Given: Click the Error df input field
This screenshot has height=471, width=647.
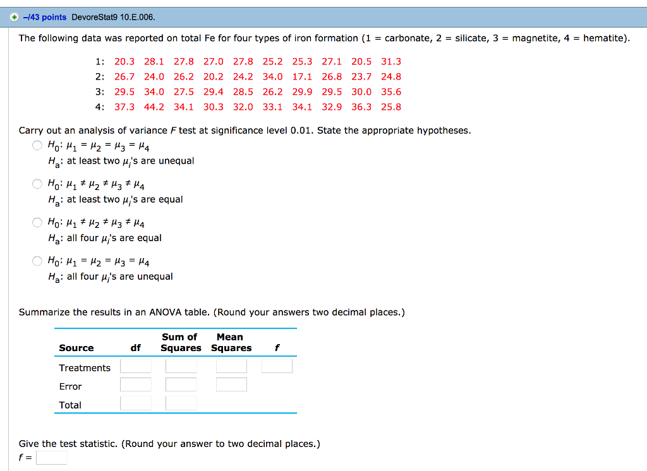Looking at the screenshot, I should coord(135,384).
